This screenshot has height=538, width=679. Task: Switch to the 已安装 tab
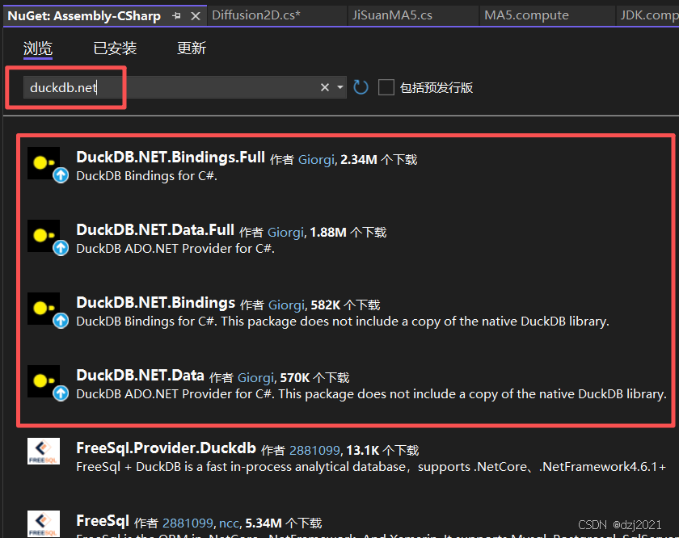(115, 48)
